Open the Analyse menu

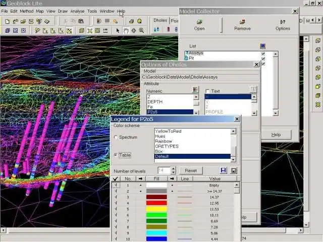(x=77, y=11)
